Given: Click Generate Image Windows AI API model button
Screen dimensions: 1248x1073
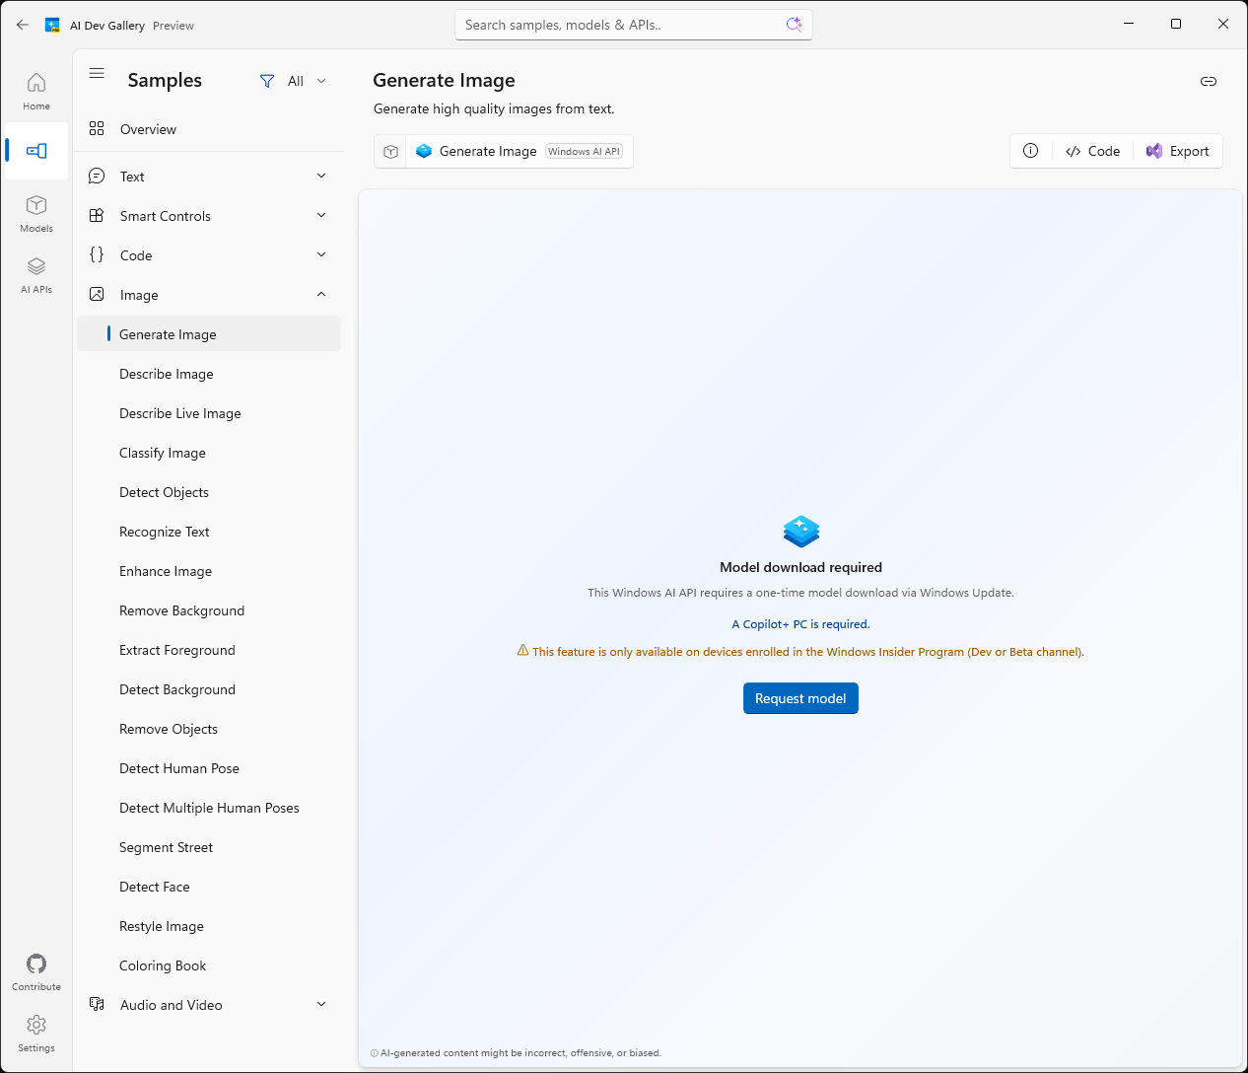Looking at the screenshot, I should coord(520,152).
